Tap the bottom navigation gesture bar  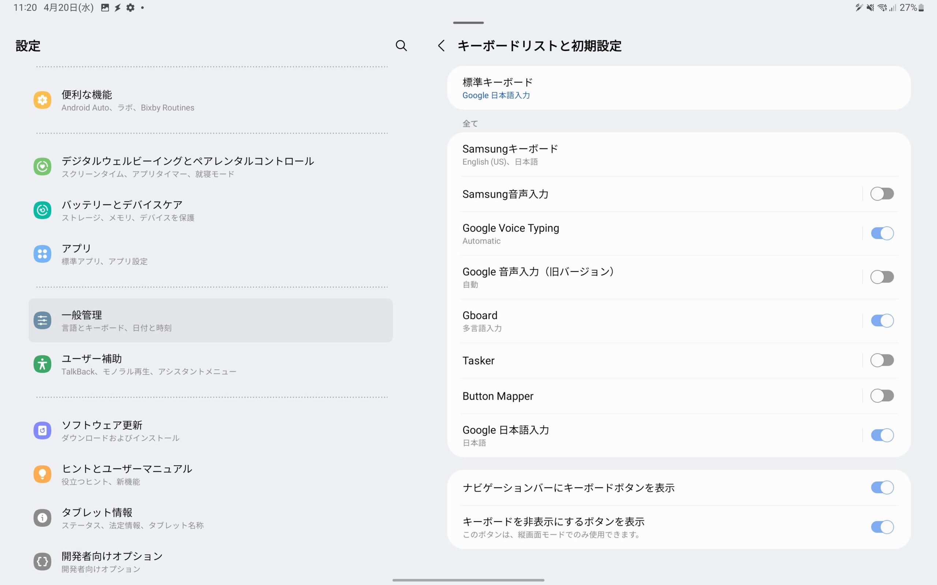[468, 580]
